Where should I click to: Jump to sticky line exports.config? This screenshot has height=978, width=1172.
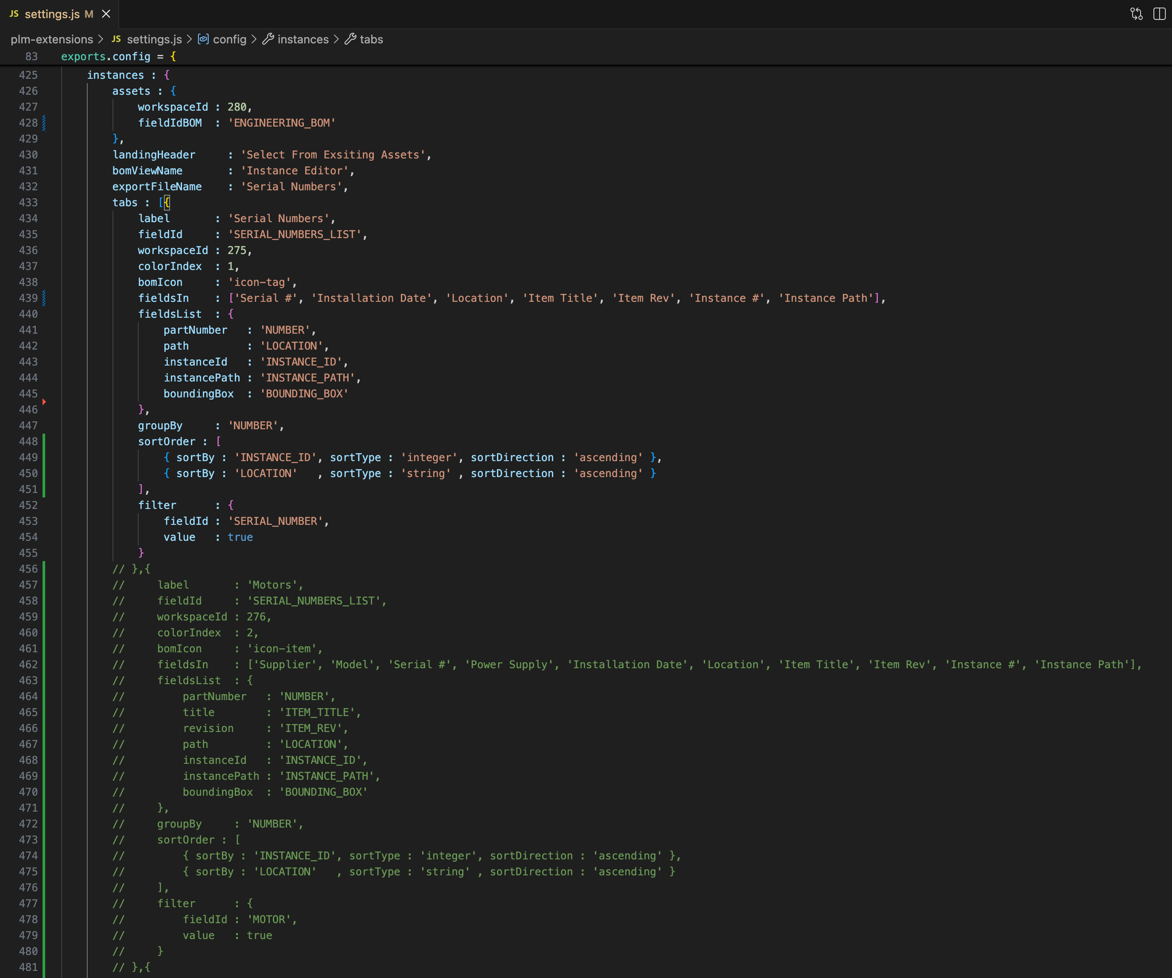point(105,56)
